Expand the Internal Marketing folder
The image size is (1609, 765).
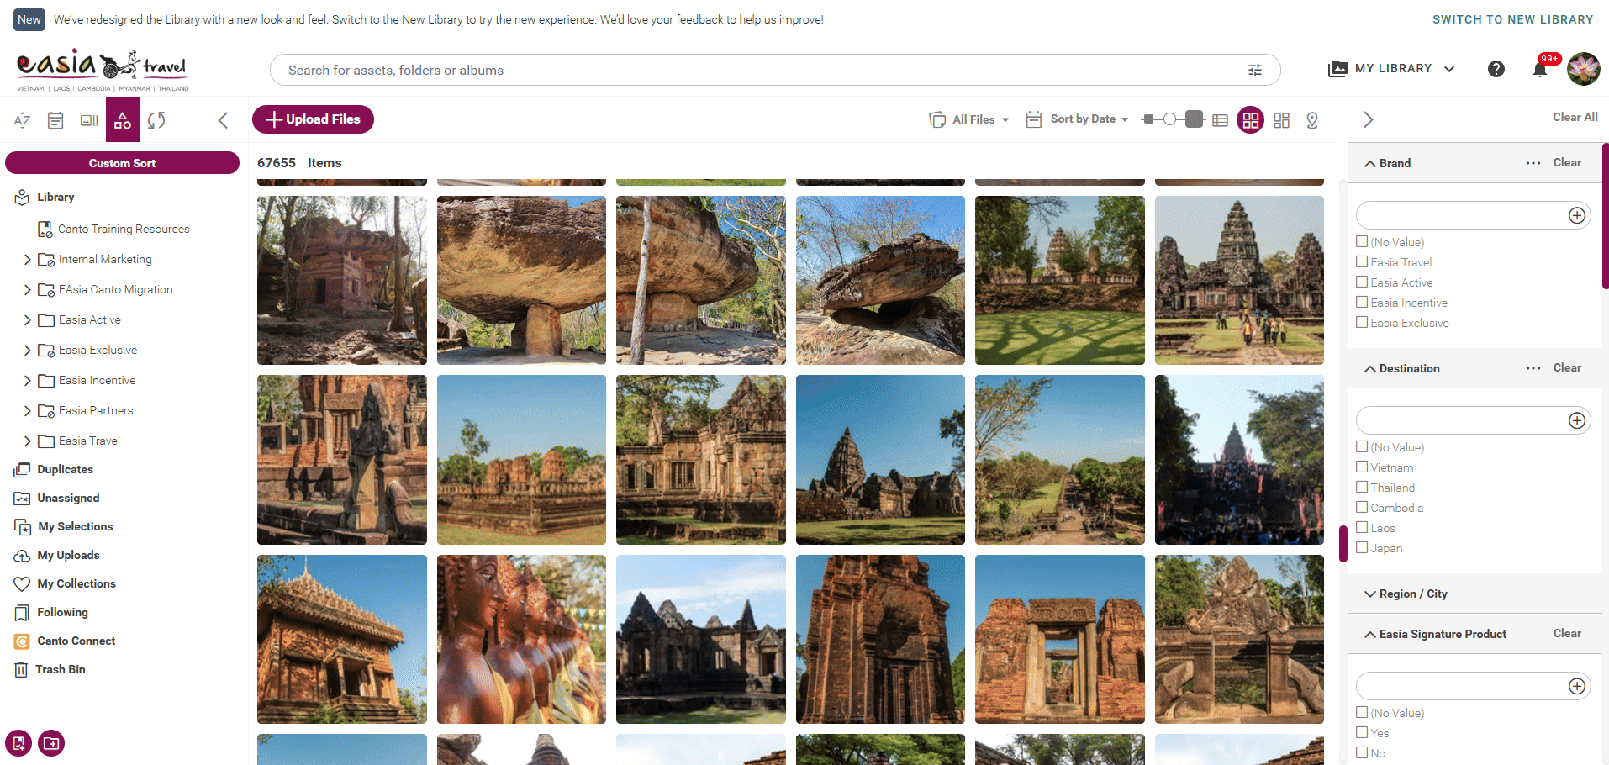[28, 260]
